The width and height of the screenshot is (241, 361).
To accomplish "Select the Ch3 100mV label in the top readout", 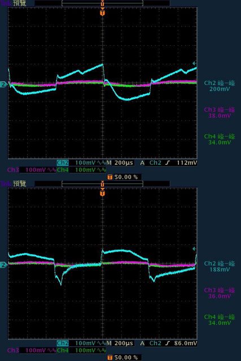I will coord(32,170).
